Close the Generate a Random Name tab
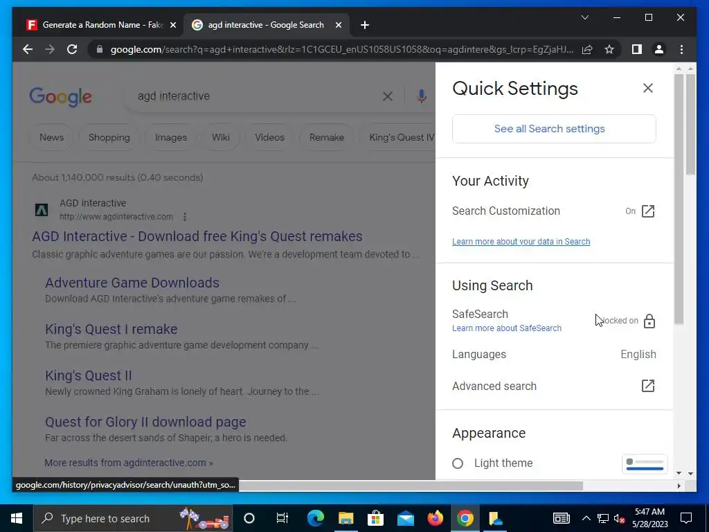The width and height of the screenshot is (709, 532). point(172,25)
